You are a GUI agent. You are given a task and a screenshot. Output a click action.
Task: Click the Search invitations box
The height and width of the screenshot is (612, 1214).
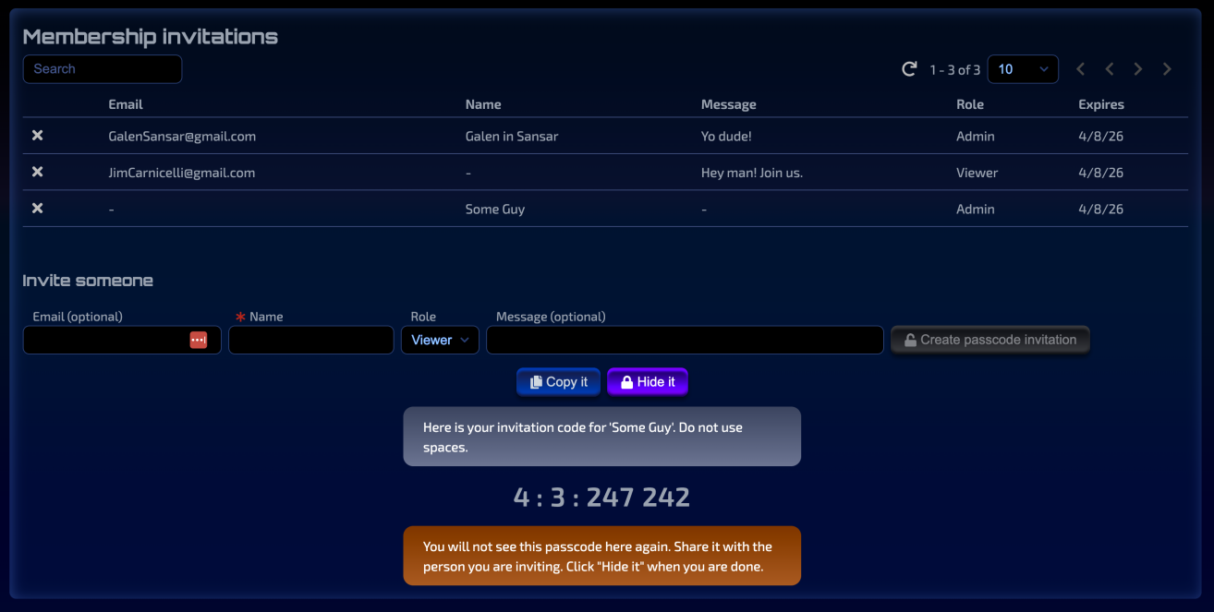102,68
